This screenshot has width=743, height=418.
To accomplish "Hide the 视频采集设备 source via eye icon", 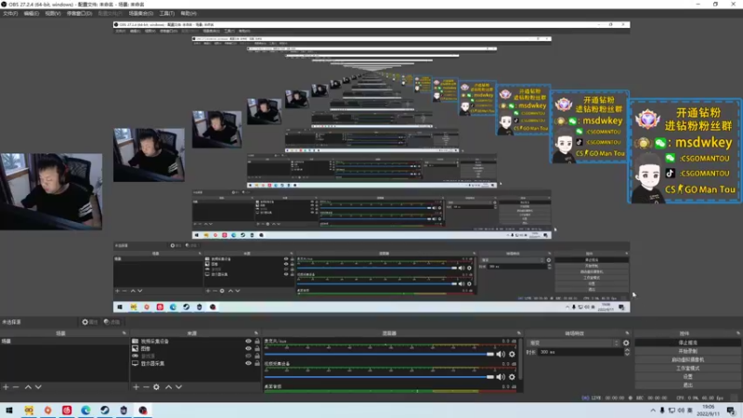I will tap(248, 341).
